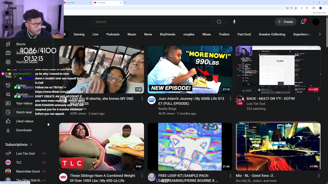
Task: Open Low Tier God's live channel avatar
Action: coord(240,100)
